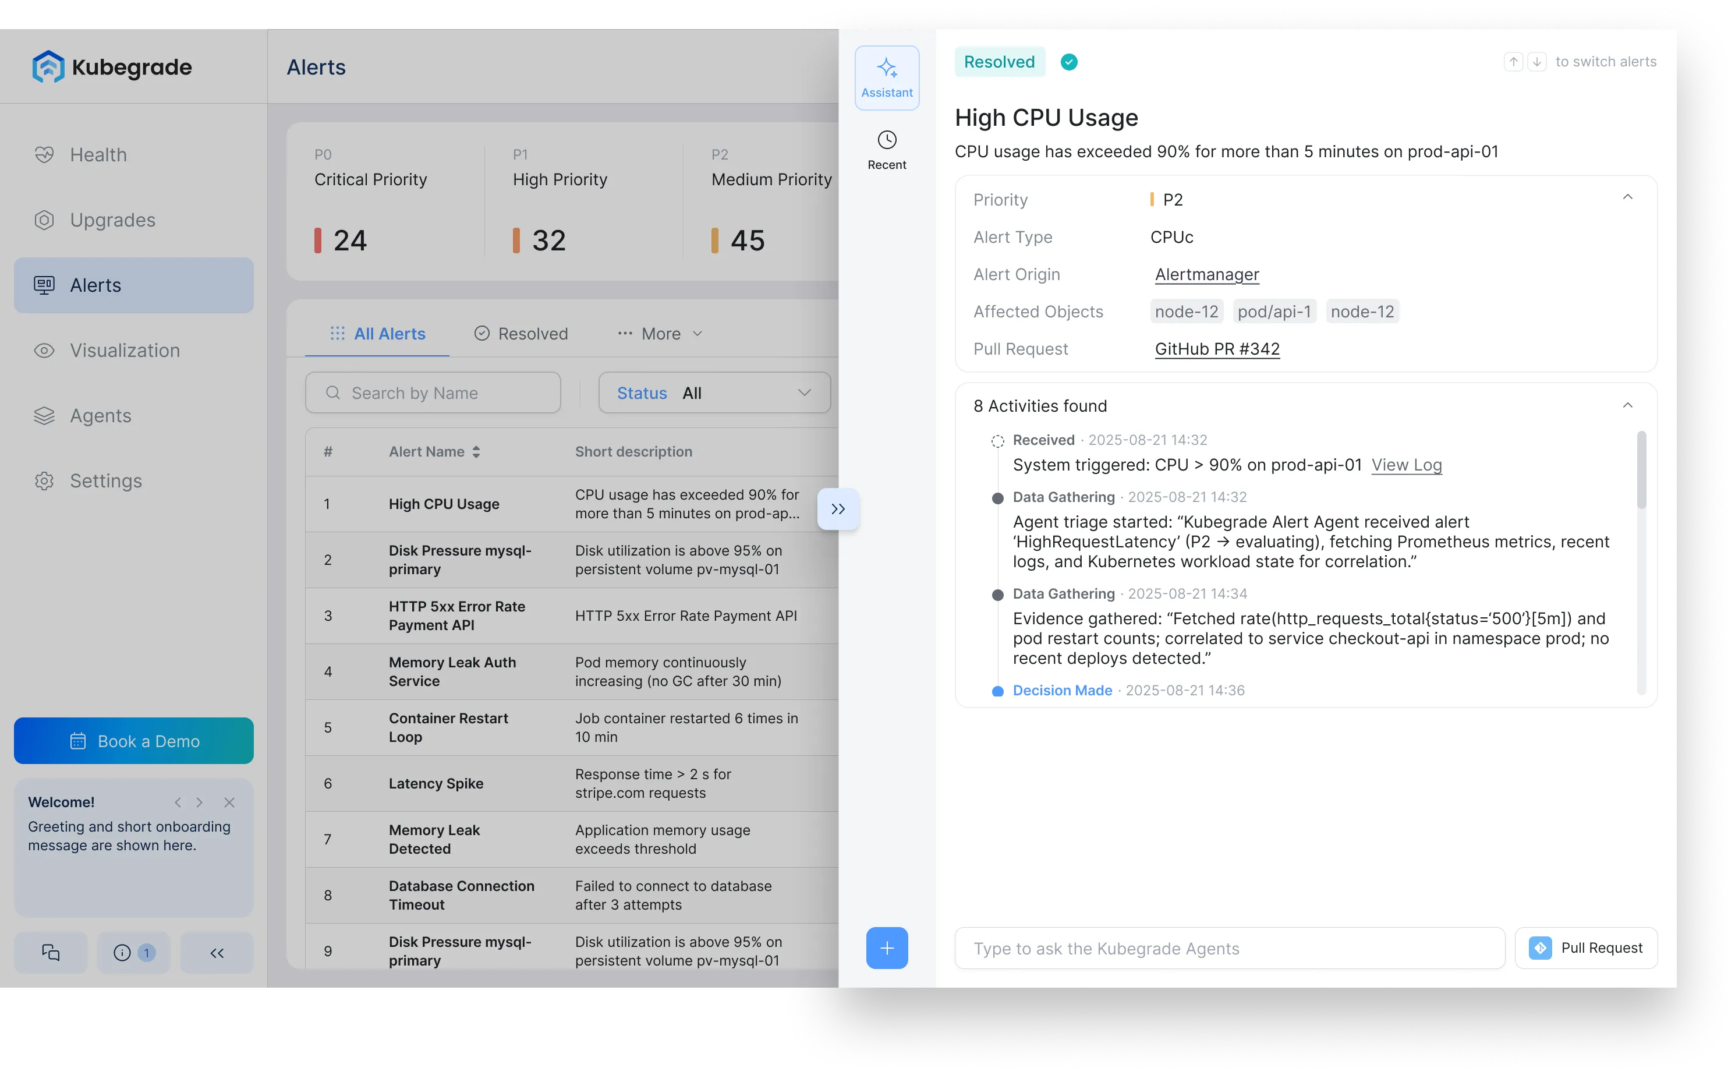This screenshot has width=1735, height=1075.
Task: Go to next Welcome message
Action: [x=200, y=802]
